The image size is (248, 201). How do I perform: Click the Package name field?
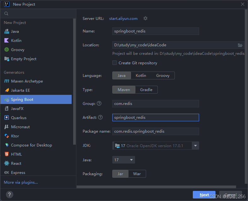156,131
